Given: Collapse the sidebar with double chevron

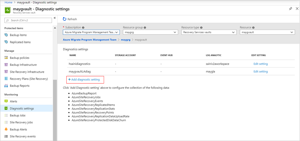Looking at the screenshot, I should pyautogui.click(x=54, y=18).
